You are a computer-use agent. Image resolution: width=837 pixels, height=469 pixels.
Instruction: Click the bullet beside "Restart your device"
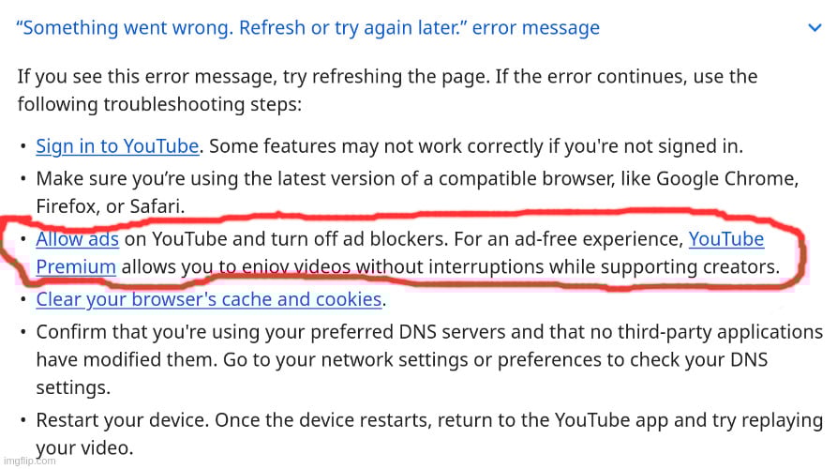click(x=22, y=422)
